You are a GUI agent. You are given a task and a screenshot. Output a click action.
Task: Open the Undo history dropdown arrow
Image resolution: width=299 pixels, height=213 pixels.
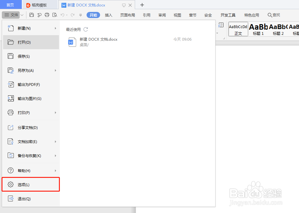click(x=67, y=15)
